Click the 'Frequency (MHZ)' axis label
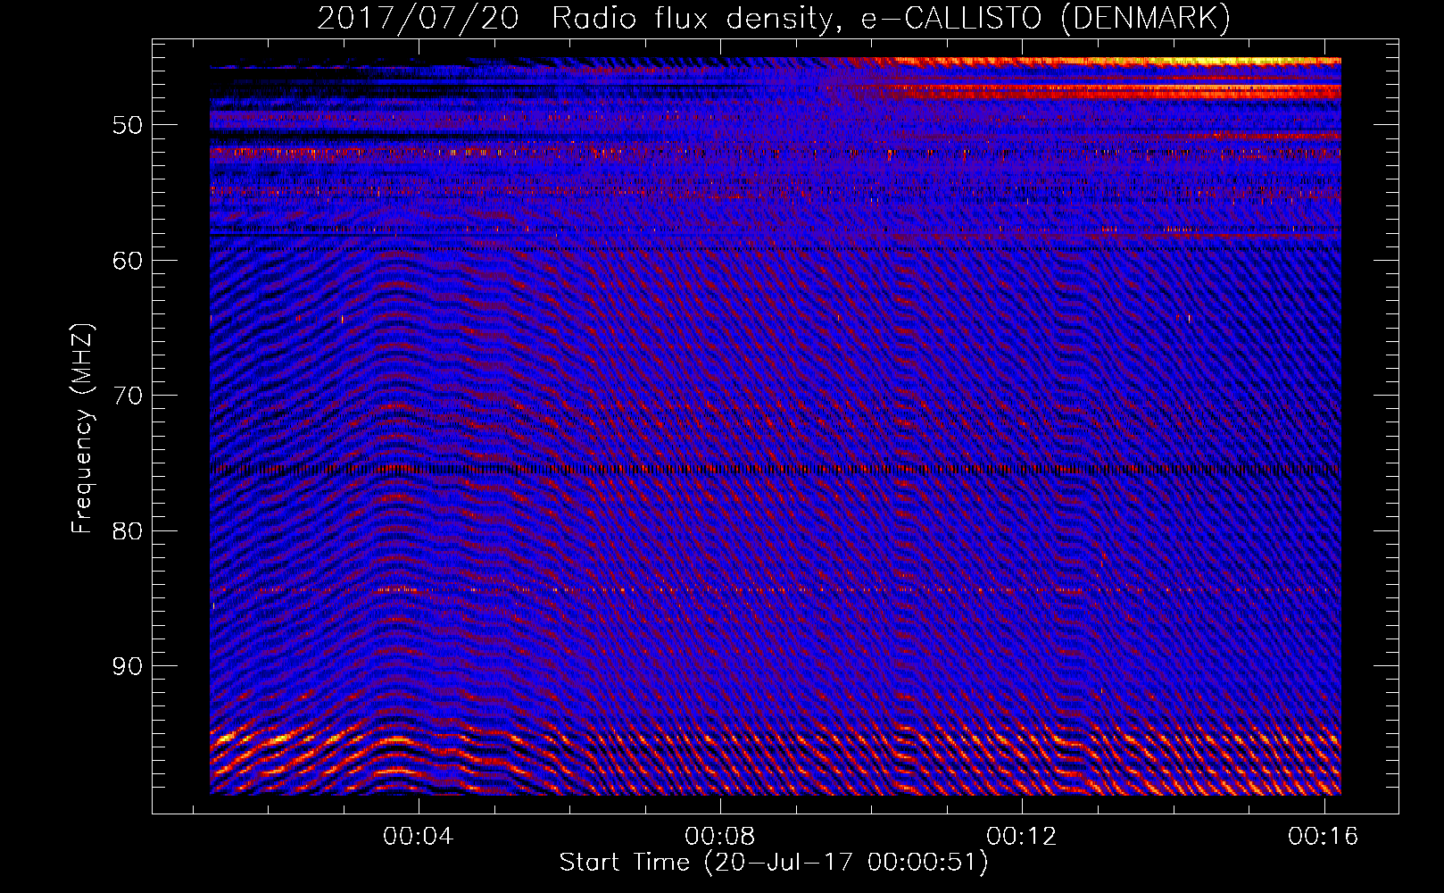1444x893 pixels. click(x=82, y=429)
